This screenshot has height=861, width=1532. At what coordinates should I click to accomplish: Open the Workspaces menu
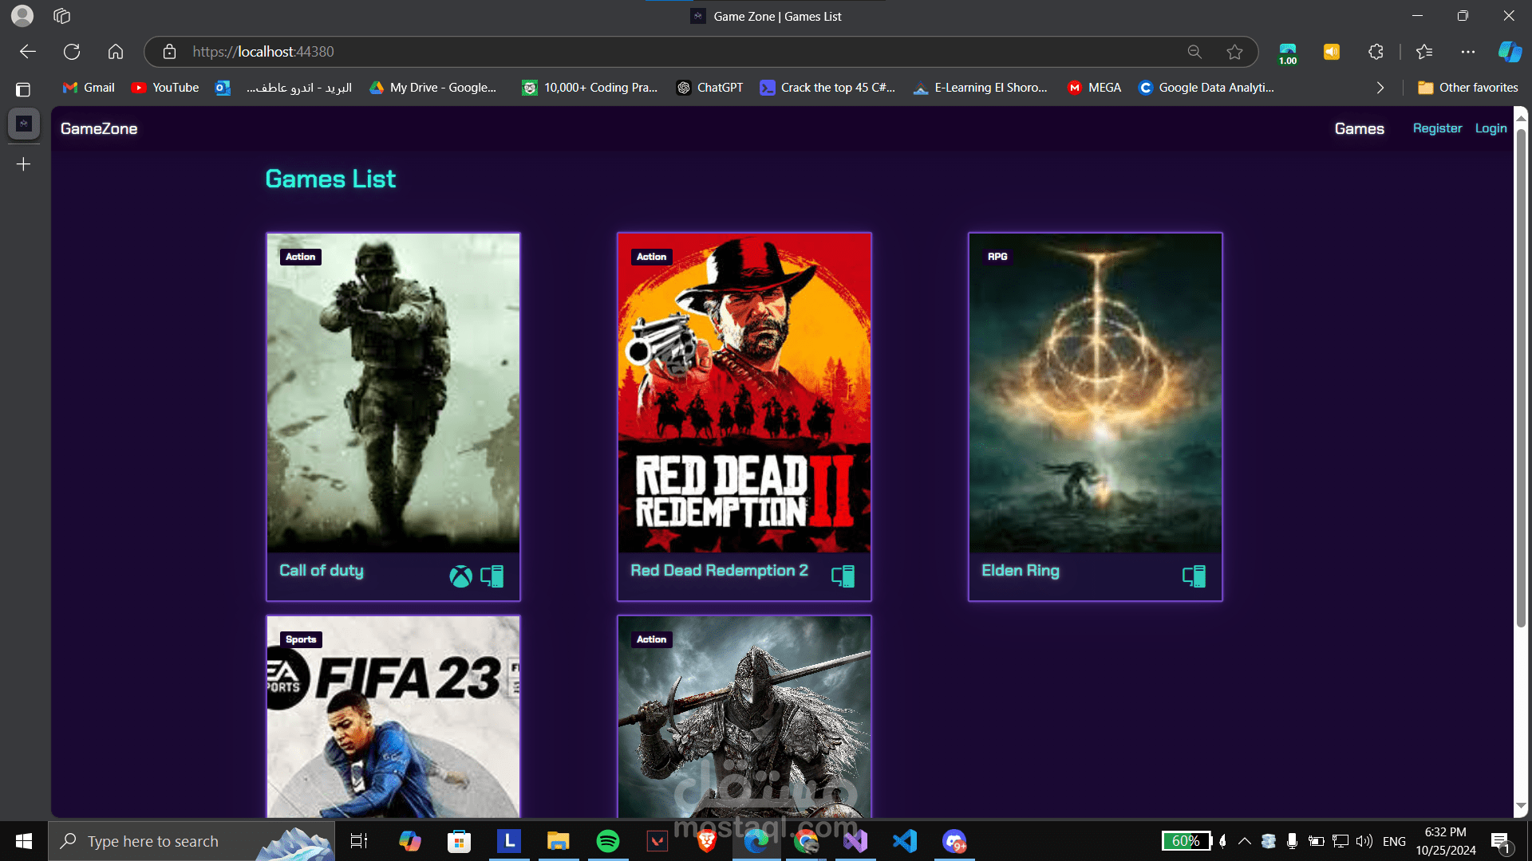[62, 16]
